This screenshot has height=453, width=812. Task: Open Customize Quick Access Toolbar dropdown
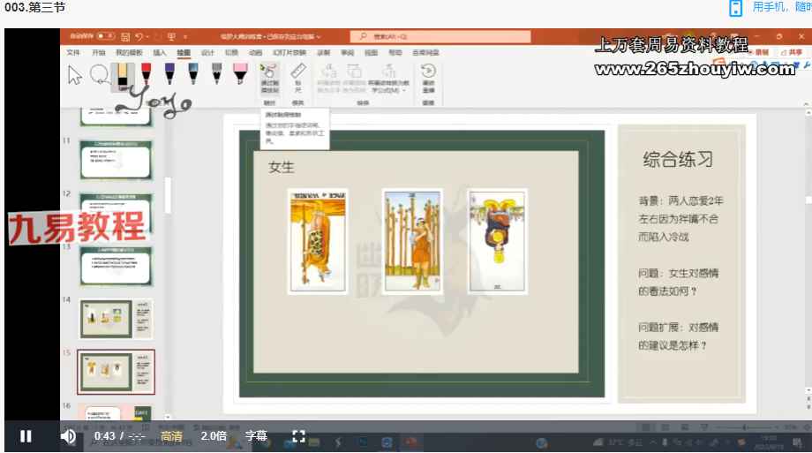pos(185,37)
